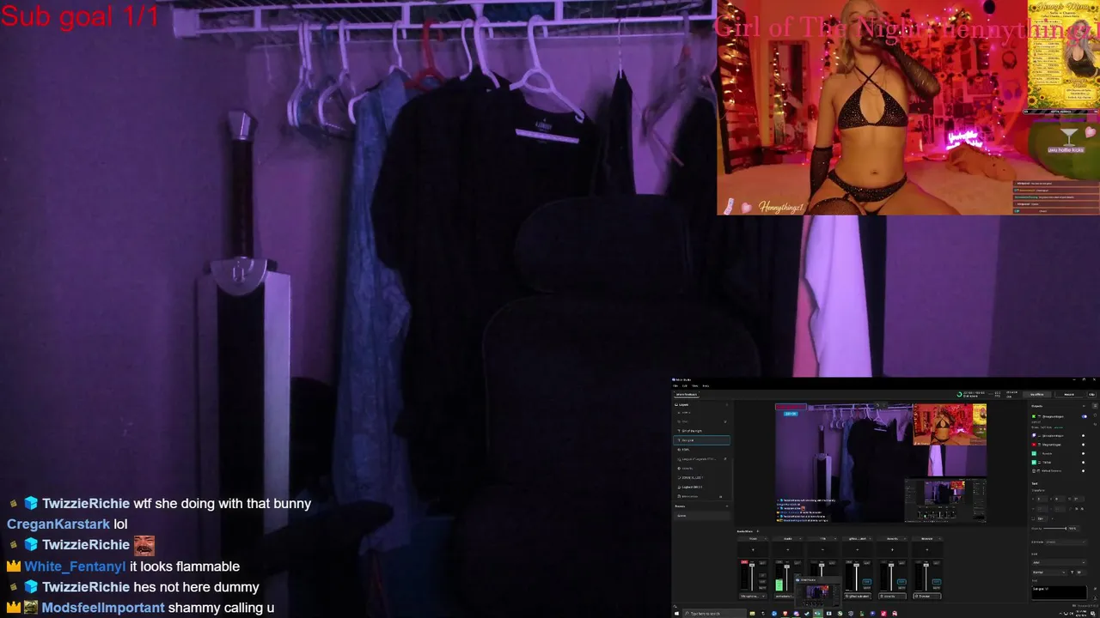Toggle the TikTok output switch
Screen dimensions: 1100x618
[x=1084, y=463]
